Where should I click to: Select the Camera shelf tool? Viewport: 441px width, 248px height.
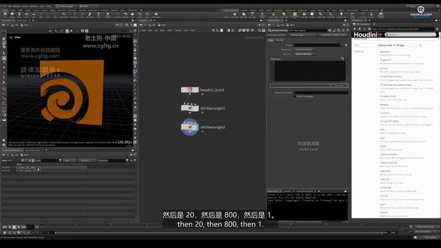click(227, 14)
